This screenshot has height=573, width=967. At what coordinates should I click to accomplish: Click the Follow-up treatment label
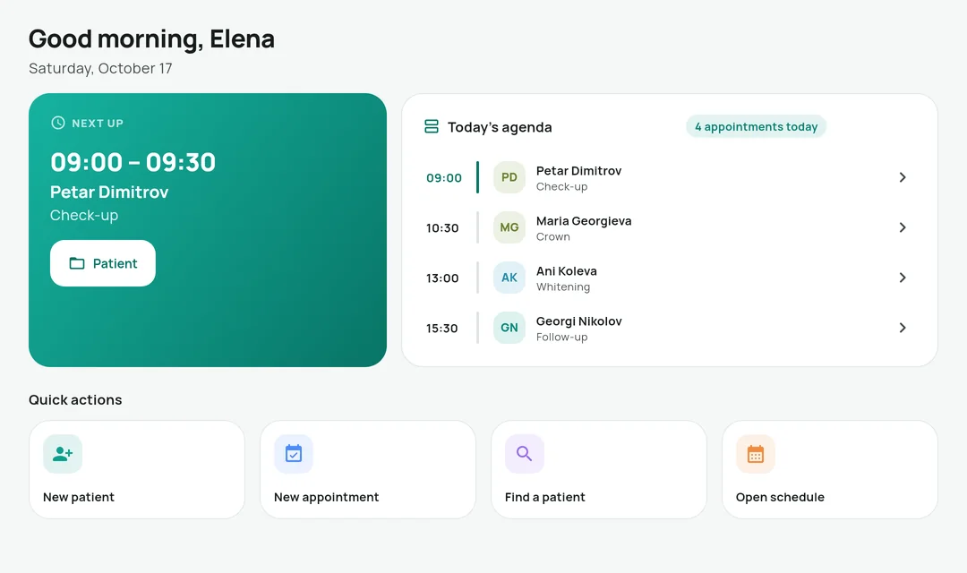pos(561,337)
